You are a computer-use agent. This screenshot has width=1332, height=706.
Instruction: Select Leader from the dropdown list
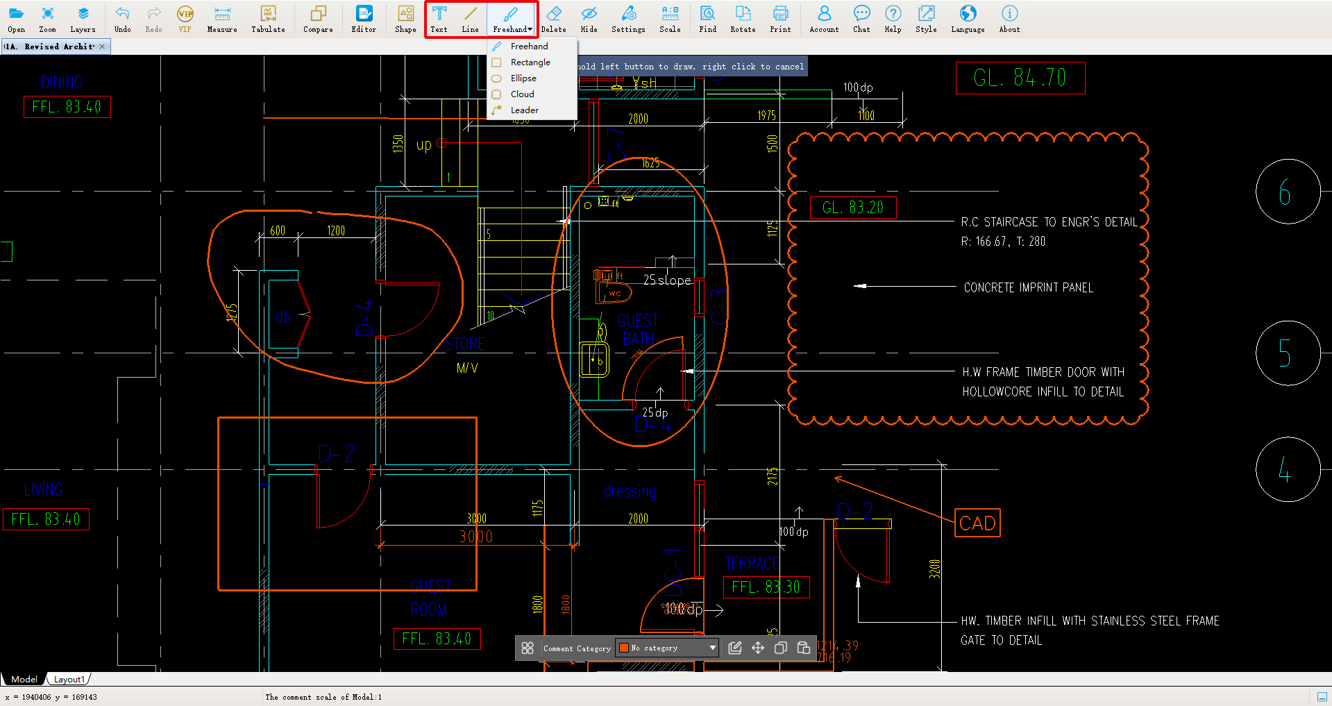pos(524,110)
